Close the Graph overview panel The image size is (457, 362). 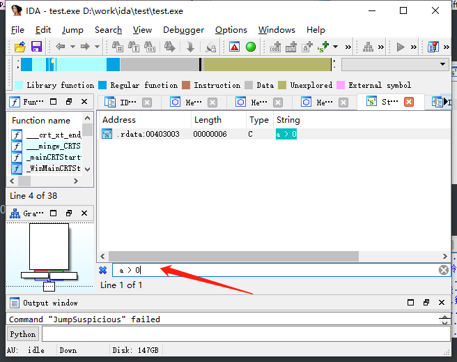coord(84,213)
